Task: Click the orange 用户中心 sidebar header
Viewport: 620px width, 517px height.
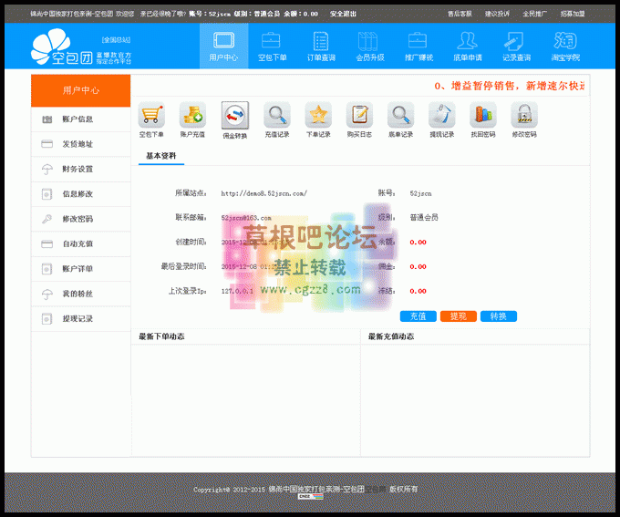Action: [80, 90]
